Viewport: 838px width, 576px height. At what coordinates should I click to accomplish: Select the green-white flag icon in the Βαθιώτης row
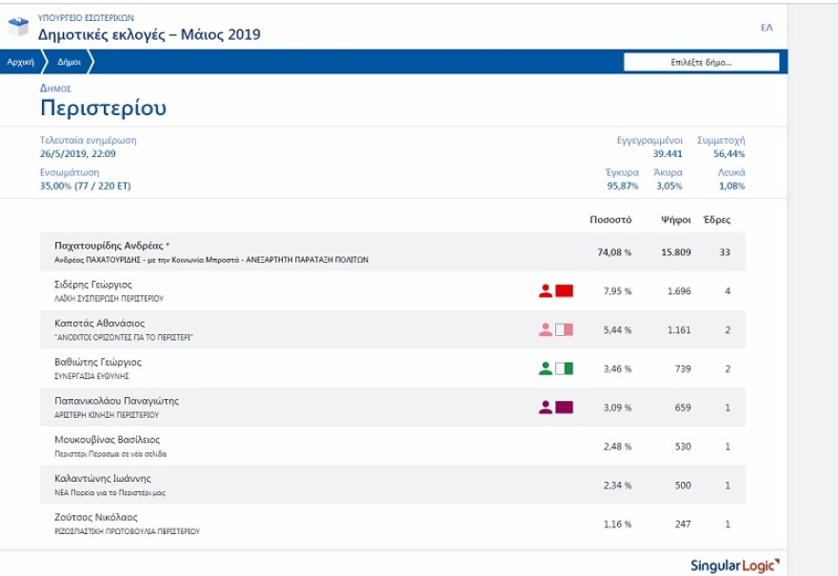(x=565, y=368)
